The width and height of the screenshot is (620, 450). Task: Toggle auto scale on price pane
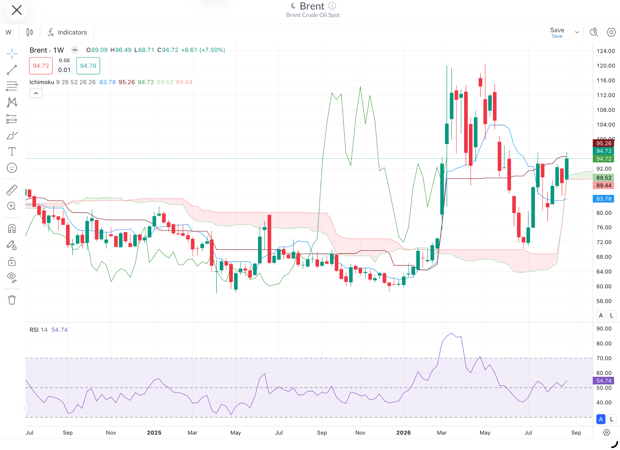pos(601,315)
